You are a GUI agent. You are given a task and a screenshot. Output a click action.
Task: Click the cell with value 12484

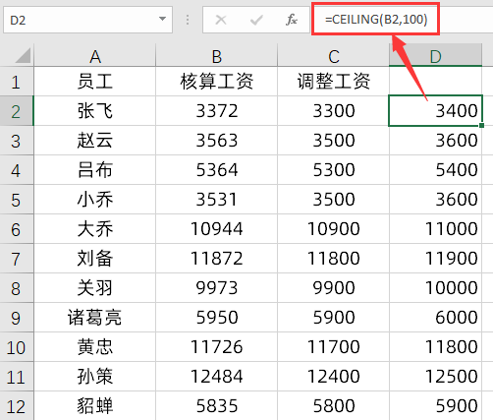coord(216,377)
